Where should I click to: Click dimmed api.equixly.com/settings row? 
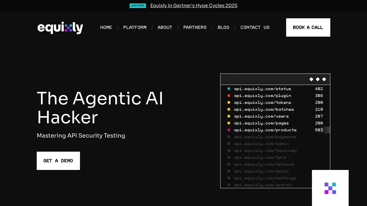[x=265, y=178]
